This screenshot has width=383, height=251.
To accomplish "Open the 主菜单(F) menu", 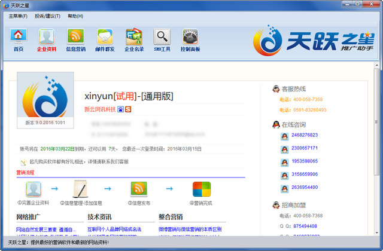I will [18, 16].
